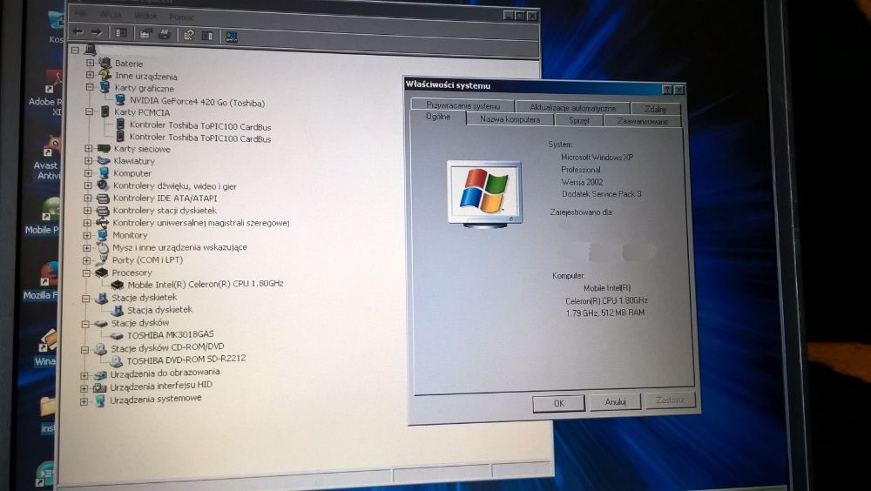Select Mobile Intel(R) Celeron(R) CPU 1.80GHz
Screen dimensions: 871x491
point(206,284)
